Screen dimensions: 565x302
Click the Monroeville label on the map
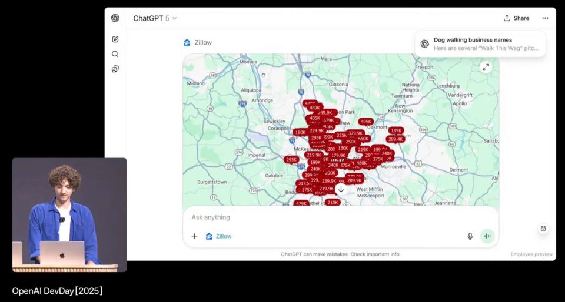tap(393, 167)
